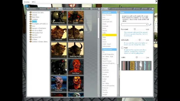Choose the pink rope material
Screen dimensions: 180x101
(x=124, y=66)
